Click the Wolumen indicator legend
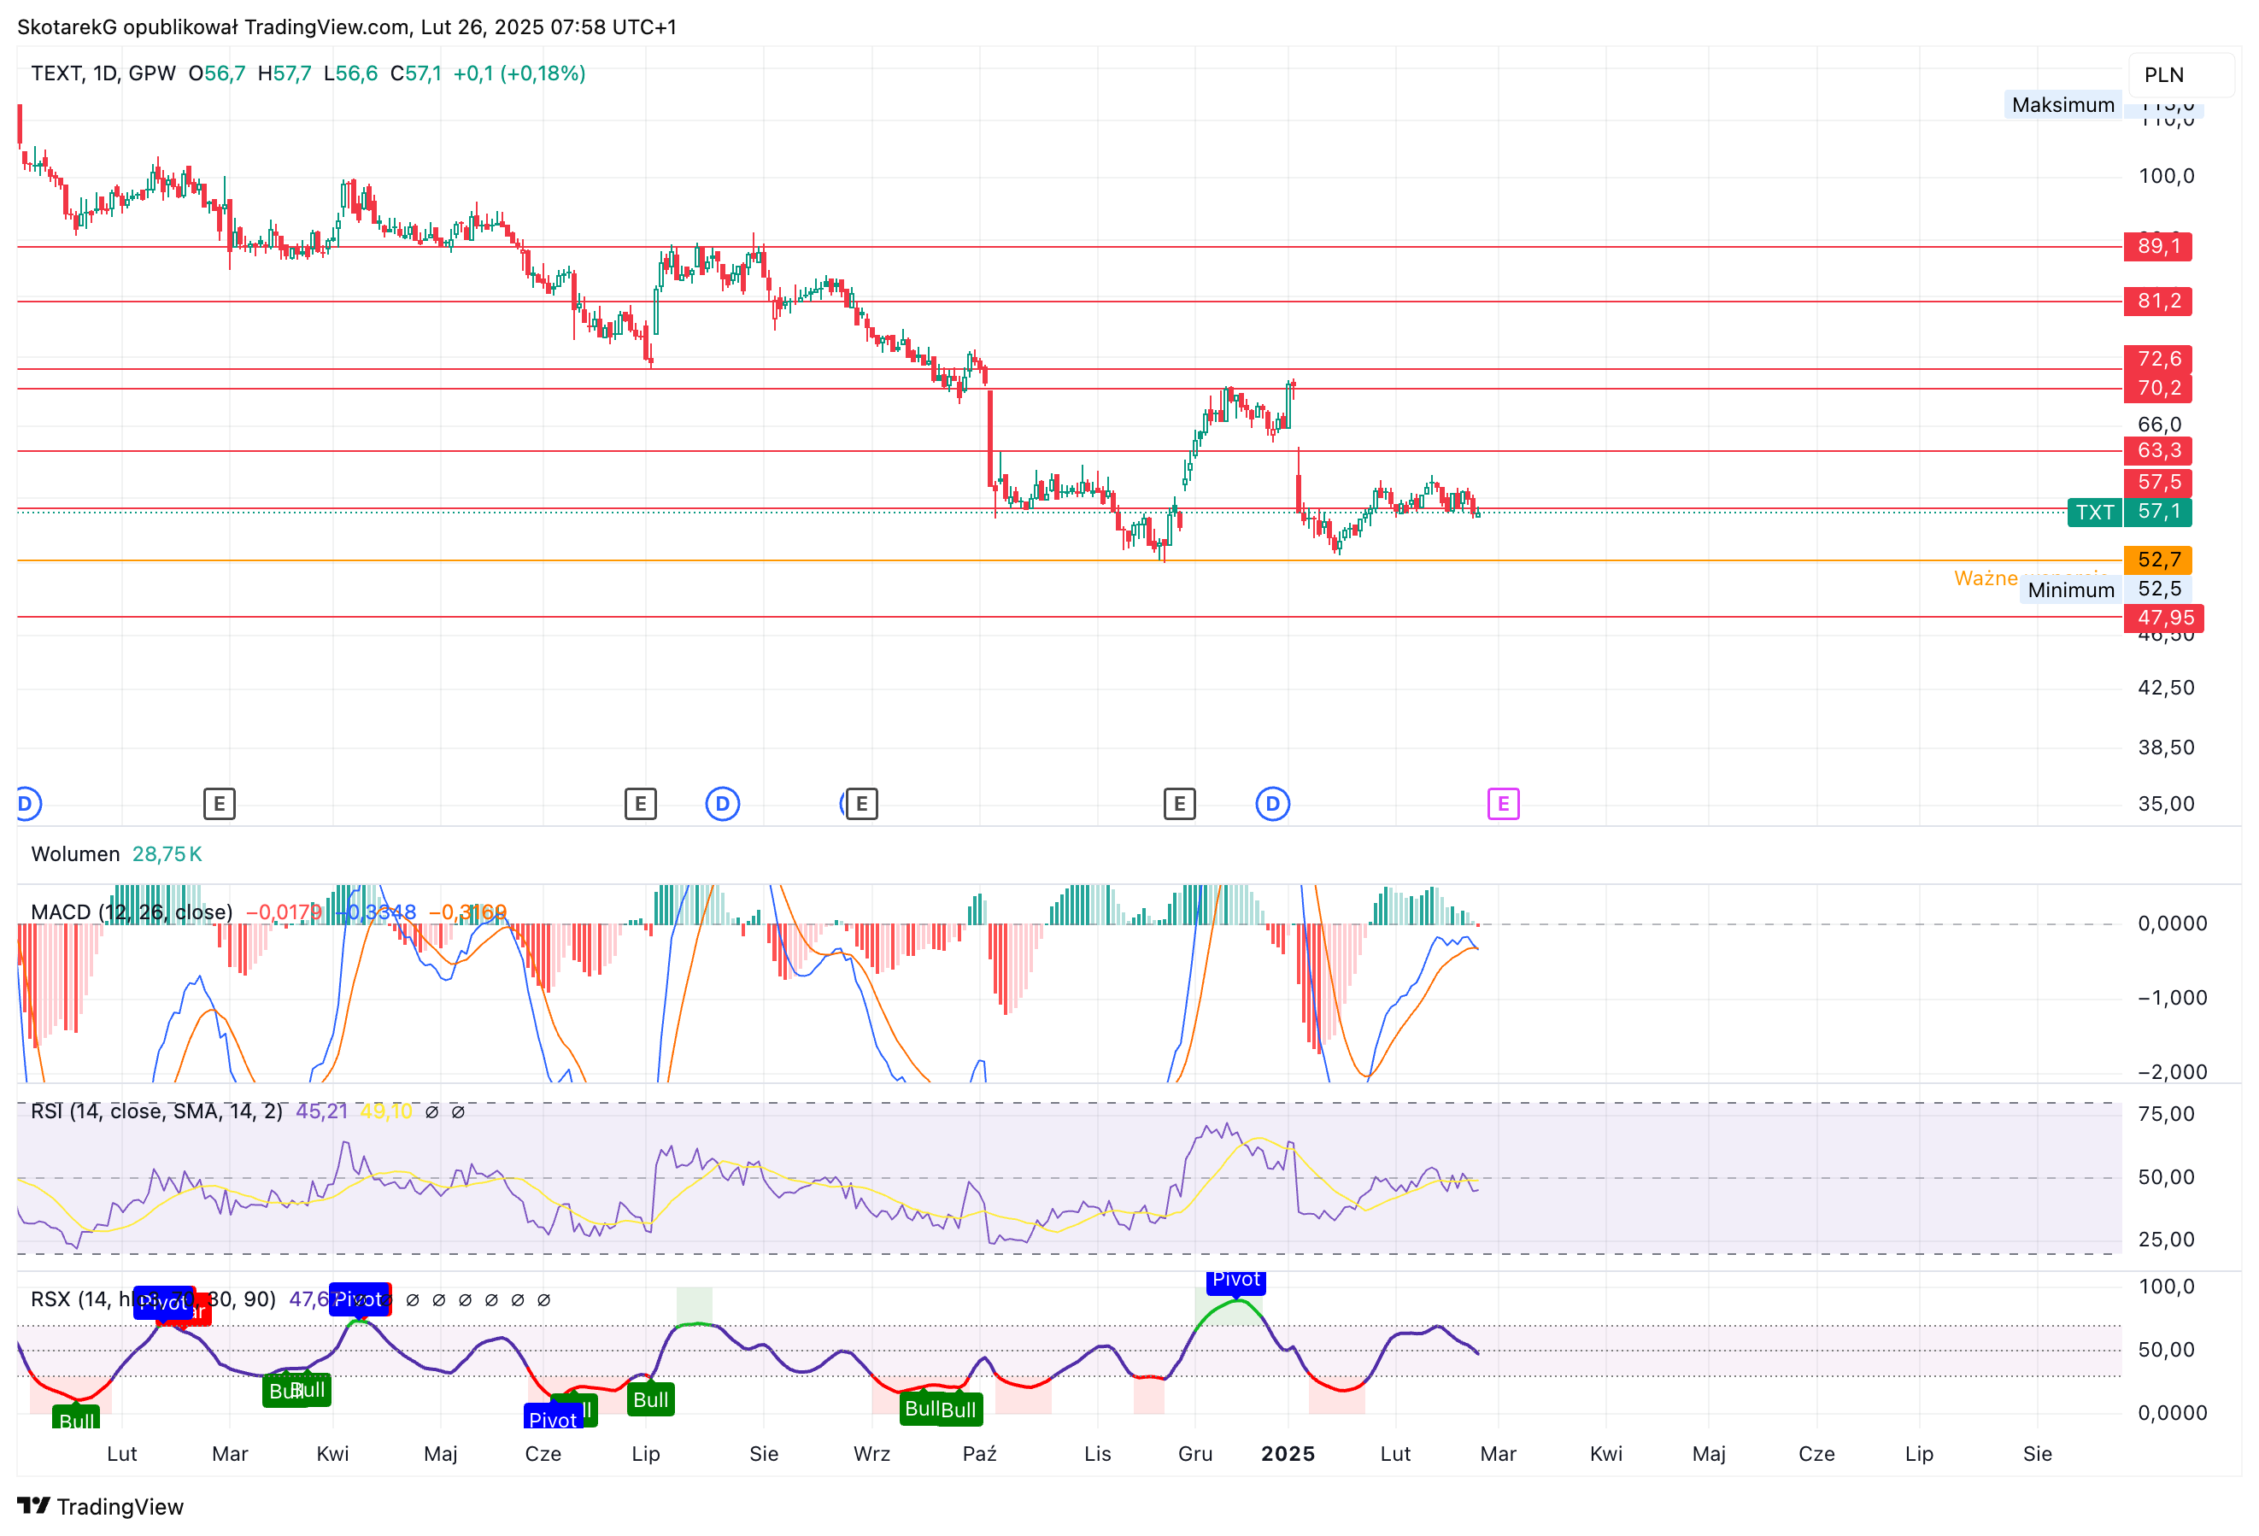Screen dimensions: 2259x1536 (x=76, y=853)
